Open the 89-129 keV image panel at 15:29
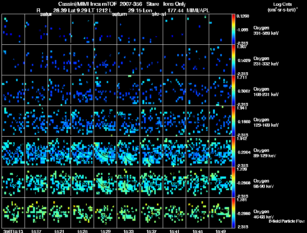Image resolution: width=307 pixels, height=233 pixels. 106,152
